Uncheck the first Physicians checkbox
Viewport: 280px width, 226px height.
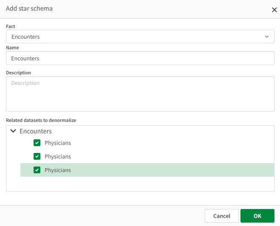[x=37, y=143]
